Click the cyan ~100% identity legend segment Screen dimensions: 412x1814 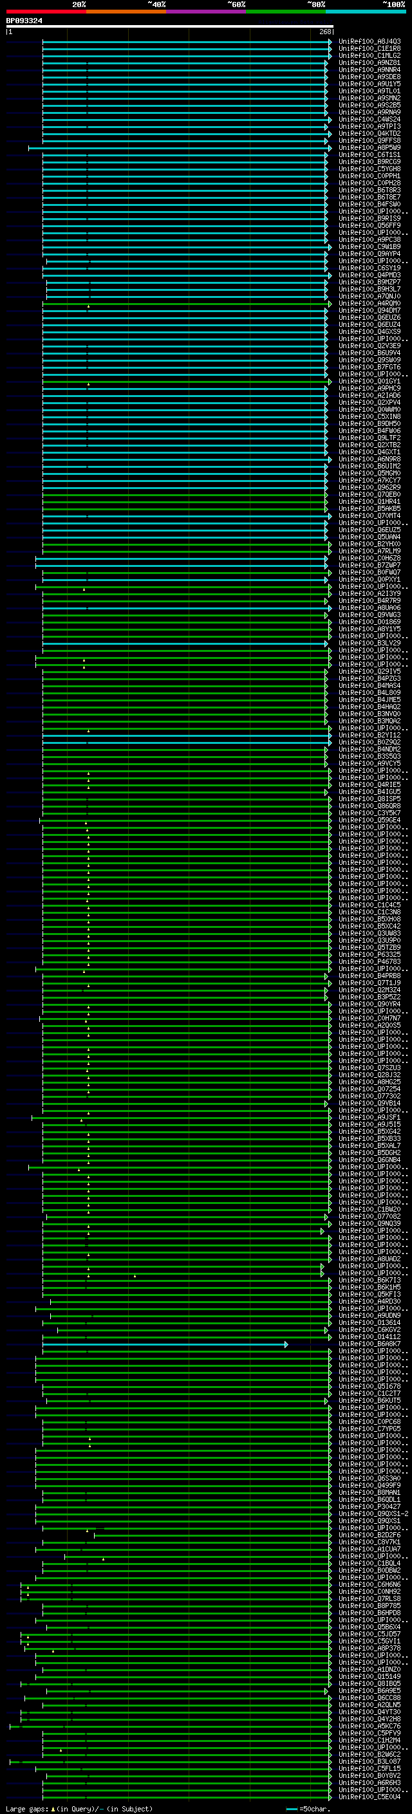[366, 12]
